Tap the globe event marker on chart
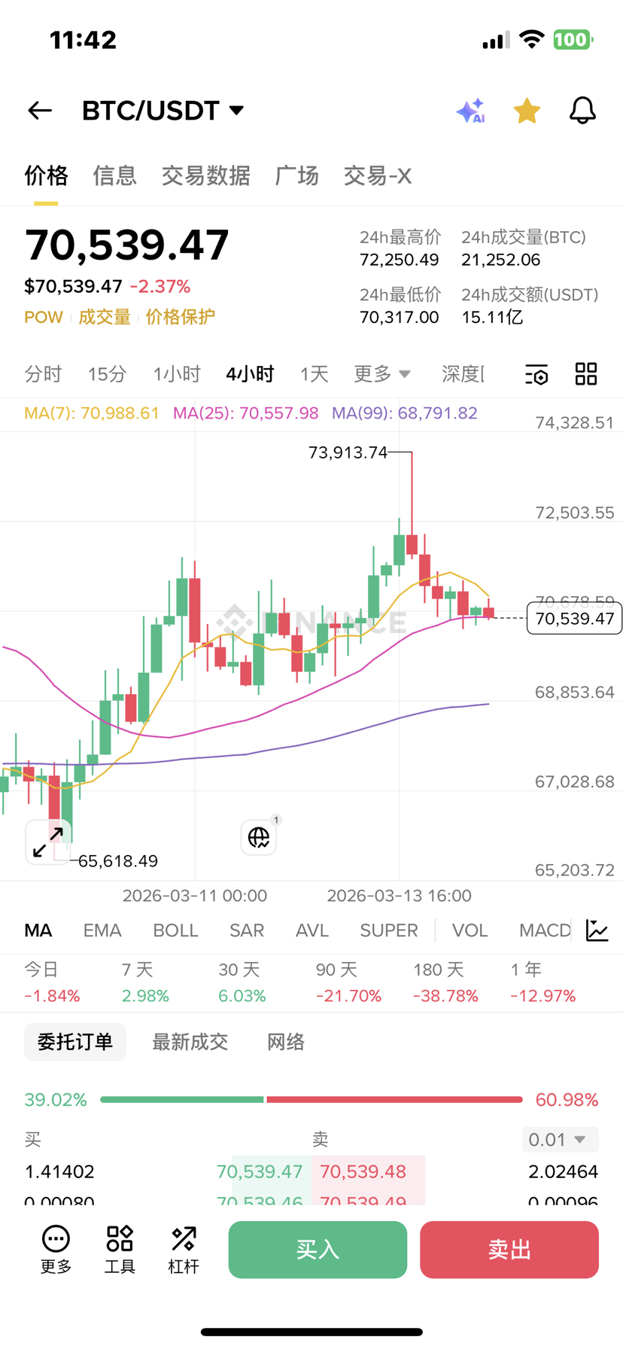The height and width of the screenshot is (1349, 623). 259,837
